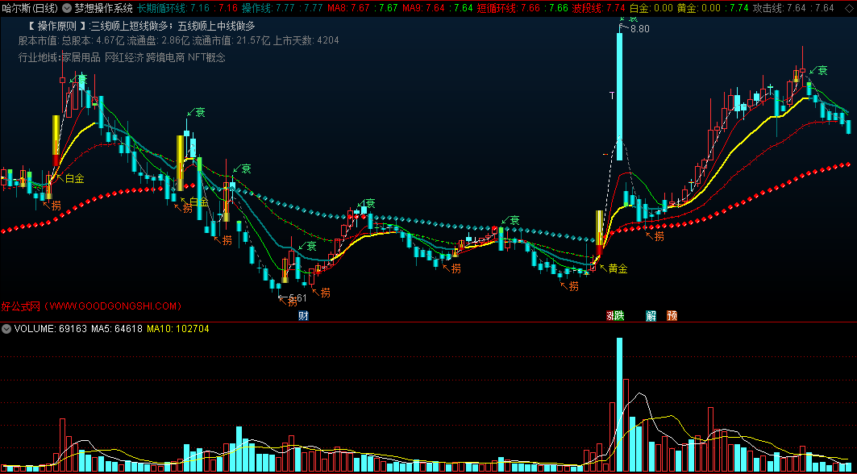Click the tallest cyan volume bar
The width and height of the screenshot is (857, 474).
[619, 405]
